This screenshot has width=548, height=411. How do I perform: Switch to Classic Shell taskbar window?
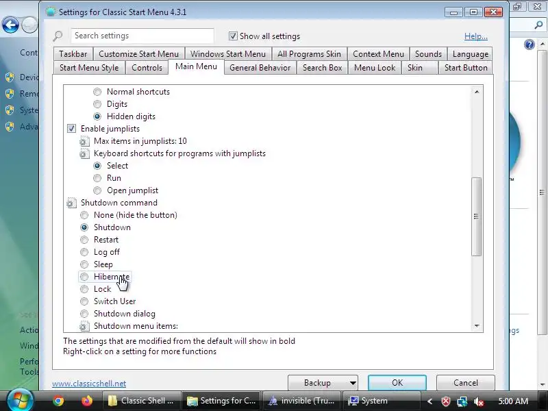click(x=141, y=401)
